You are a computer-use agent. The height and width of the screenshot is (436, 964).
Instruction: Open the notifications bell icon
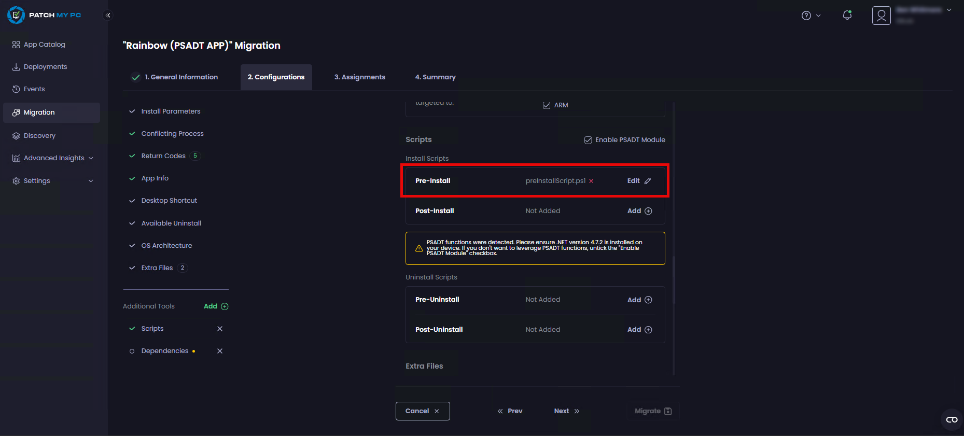[847, 15]
